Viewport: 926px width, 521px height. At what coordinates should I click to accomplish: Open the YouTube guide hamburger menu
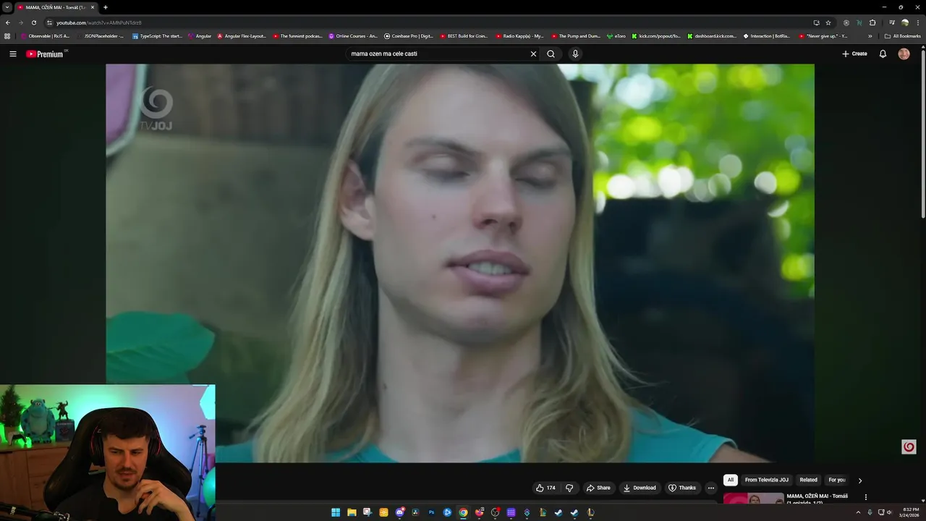12,54
